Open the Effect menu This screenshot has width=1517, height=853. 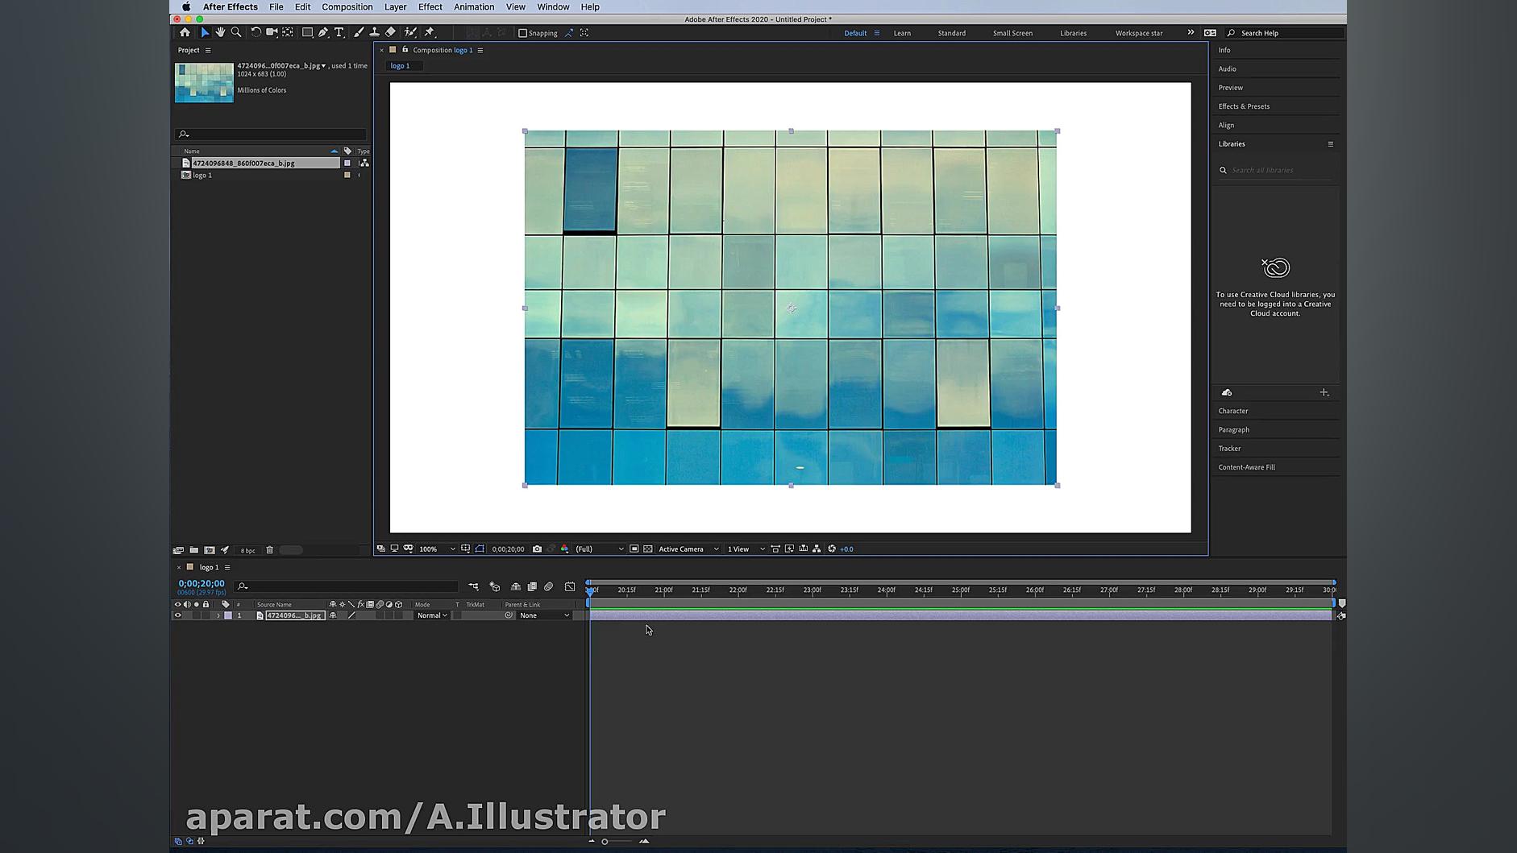(x=430, y=7)
